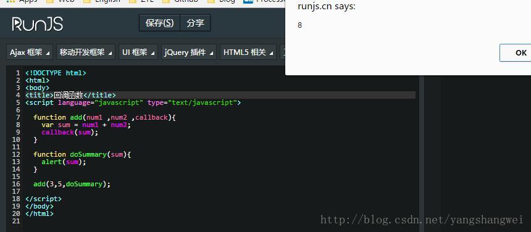
Task: Click the alert(sum); line
Action: coord(64,162)
